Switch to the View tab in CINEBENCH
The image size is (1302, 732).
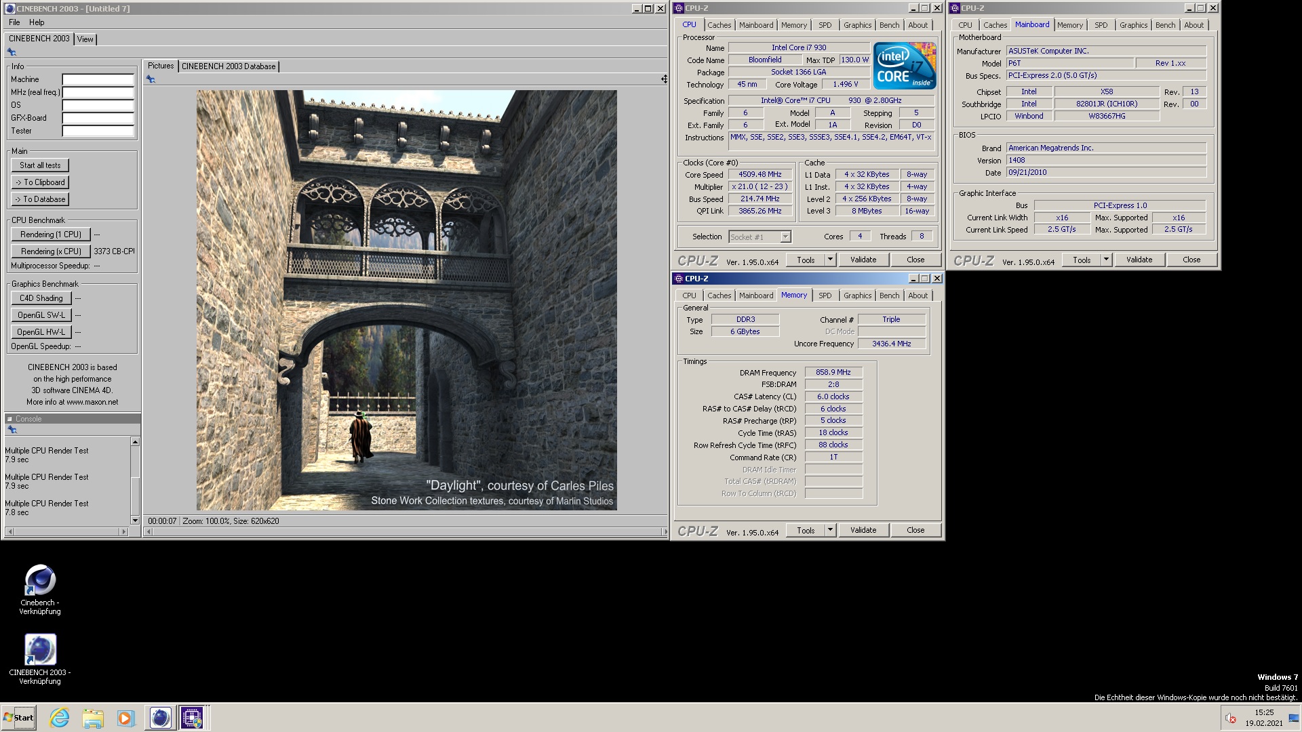(85, 39)
